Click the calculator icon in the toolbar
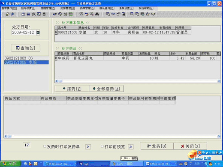The image size is (223, 167). click(x=44, y=14)
